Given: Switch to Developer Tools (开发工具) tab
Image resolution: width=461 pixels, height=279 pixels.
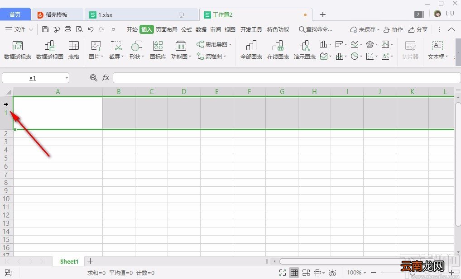Looking at the screenshot, I should (251, 30).
